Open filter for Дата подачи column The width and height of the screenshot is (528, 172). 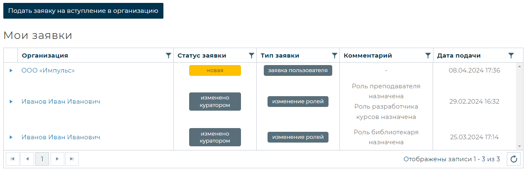tap(511, 56)
